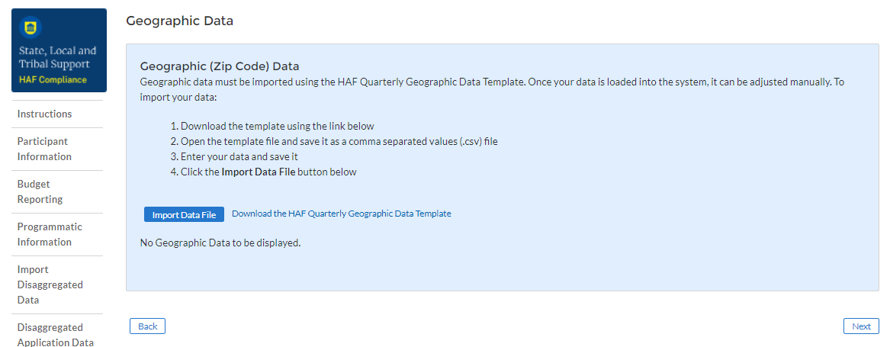Click the State, Local and Tribal Support title
The height and width of the screenshot is (347, 890).
point(58,57)
